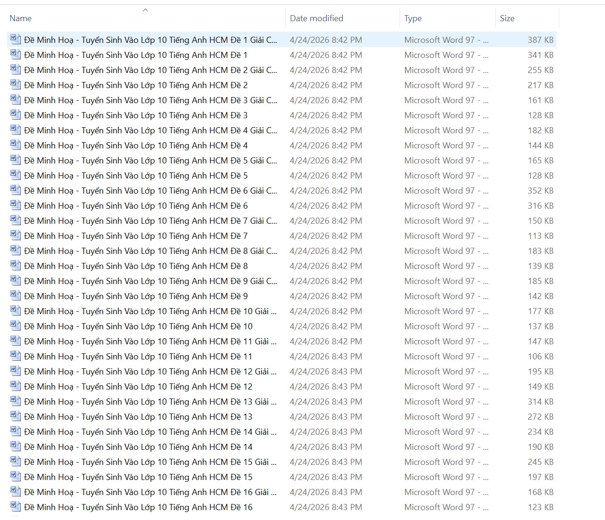Screen dimensions: 605x520
Task: Click the 245 KB size value
Action: 540,462
